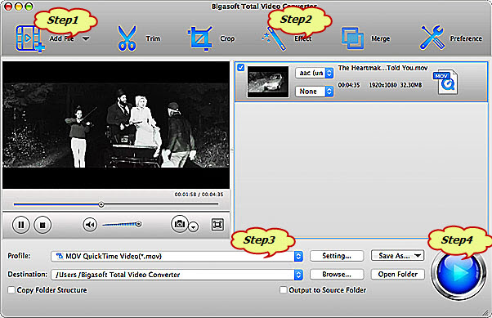Open Preference wrench and screwdriver icon
Image resolution: width=492 pixels, height=318 pixels.
pos(432,38)
